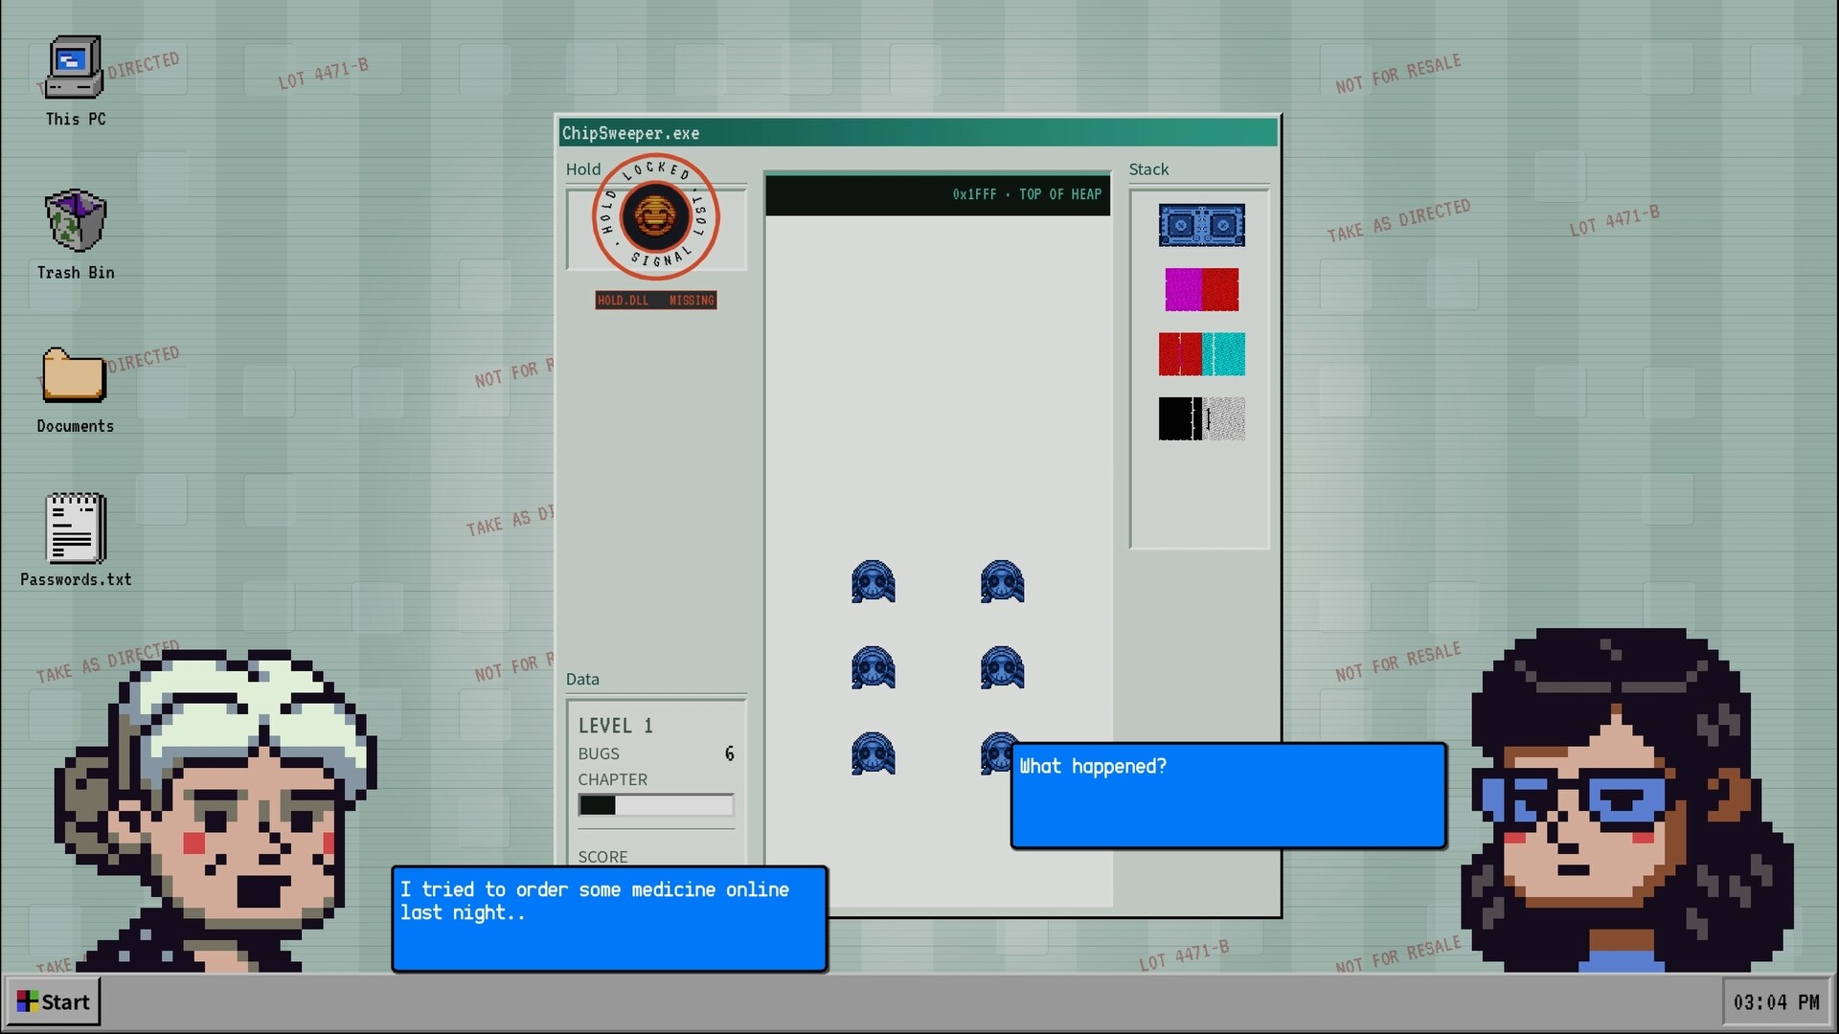Click the Stack panel heading
Image resolution: width=1839 pixels, height=1034 pixels.
pos(1148,169)
